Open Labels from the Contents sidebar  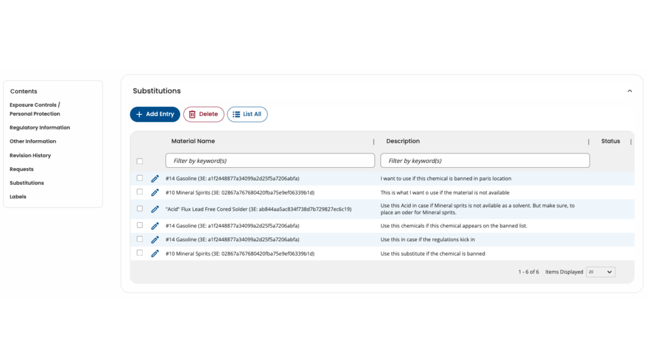(18, 197)
